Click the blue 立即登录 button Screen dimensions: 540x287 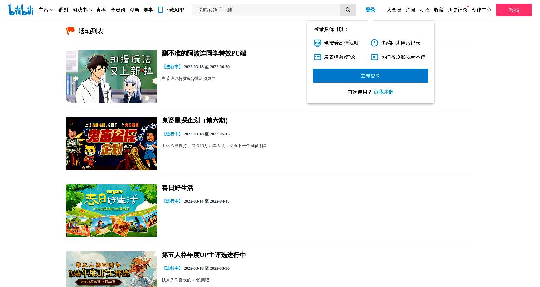(371, 76)
